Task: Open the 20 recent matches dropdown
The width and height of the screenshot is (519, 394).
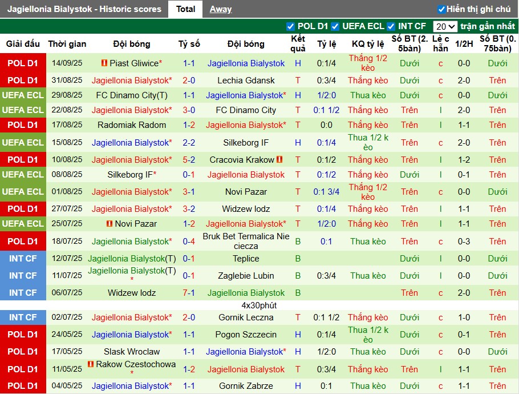Action: [x=445, y=26]
